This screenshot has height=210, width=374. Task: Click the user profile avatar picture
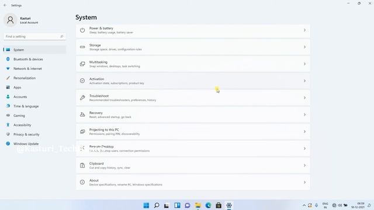point(11,20)
